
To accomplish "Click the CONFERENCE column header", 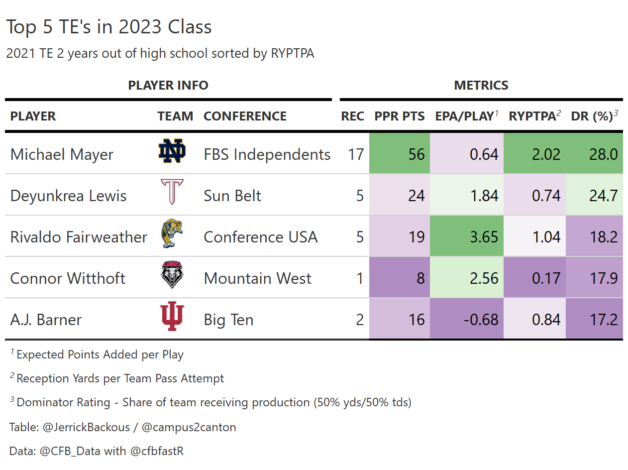I will click(x=245, y=117).
